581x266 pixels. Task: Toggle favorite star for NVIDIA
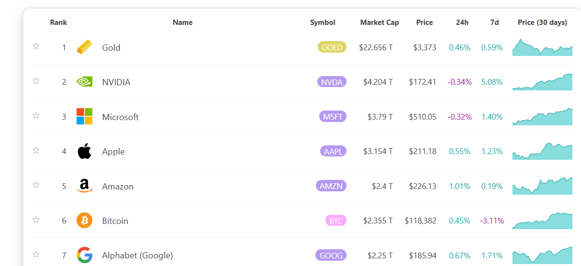pos(36,81)
